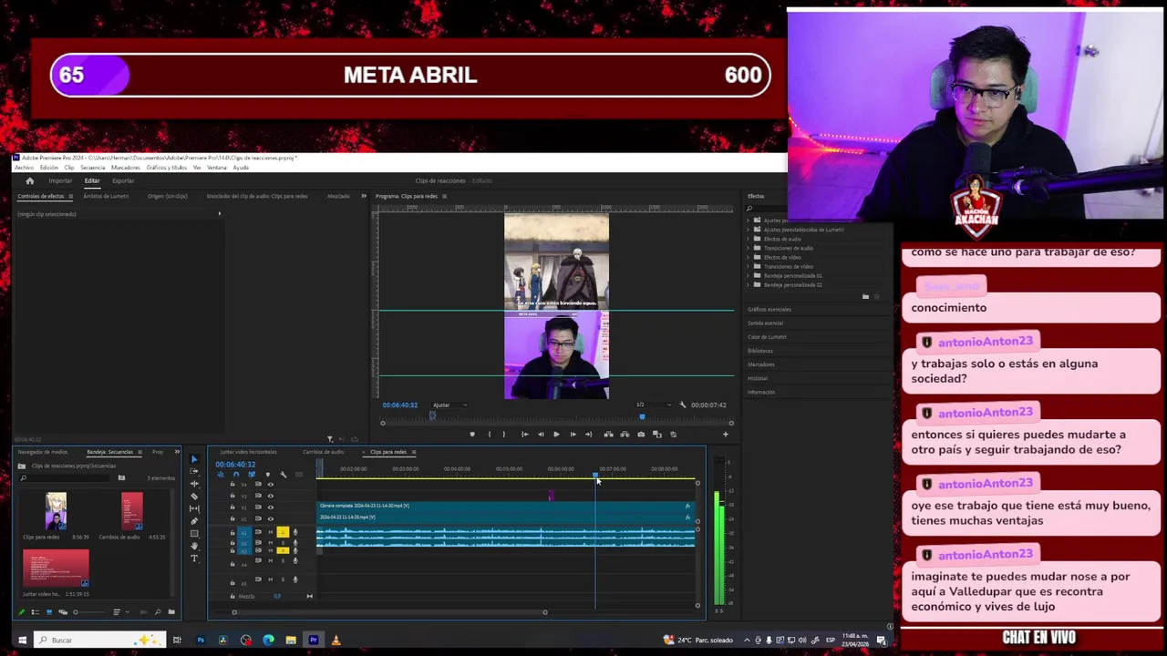Toggle Solo on track A1
1167x656 pixels.
(x=283, y=532)
